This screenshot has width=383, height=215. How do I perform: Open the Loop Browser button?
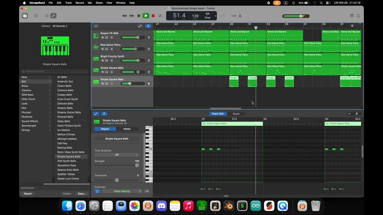[x=358, y=16]
